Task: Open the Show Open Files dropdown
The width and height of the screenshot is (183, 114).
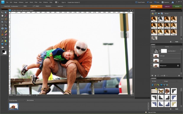Action: pos(17,100)
